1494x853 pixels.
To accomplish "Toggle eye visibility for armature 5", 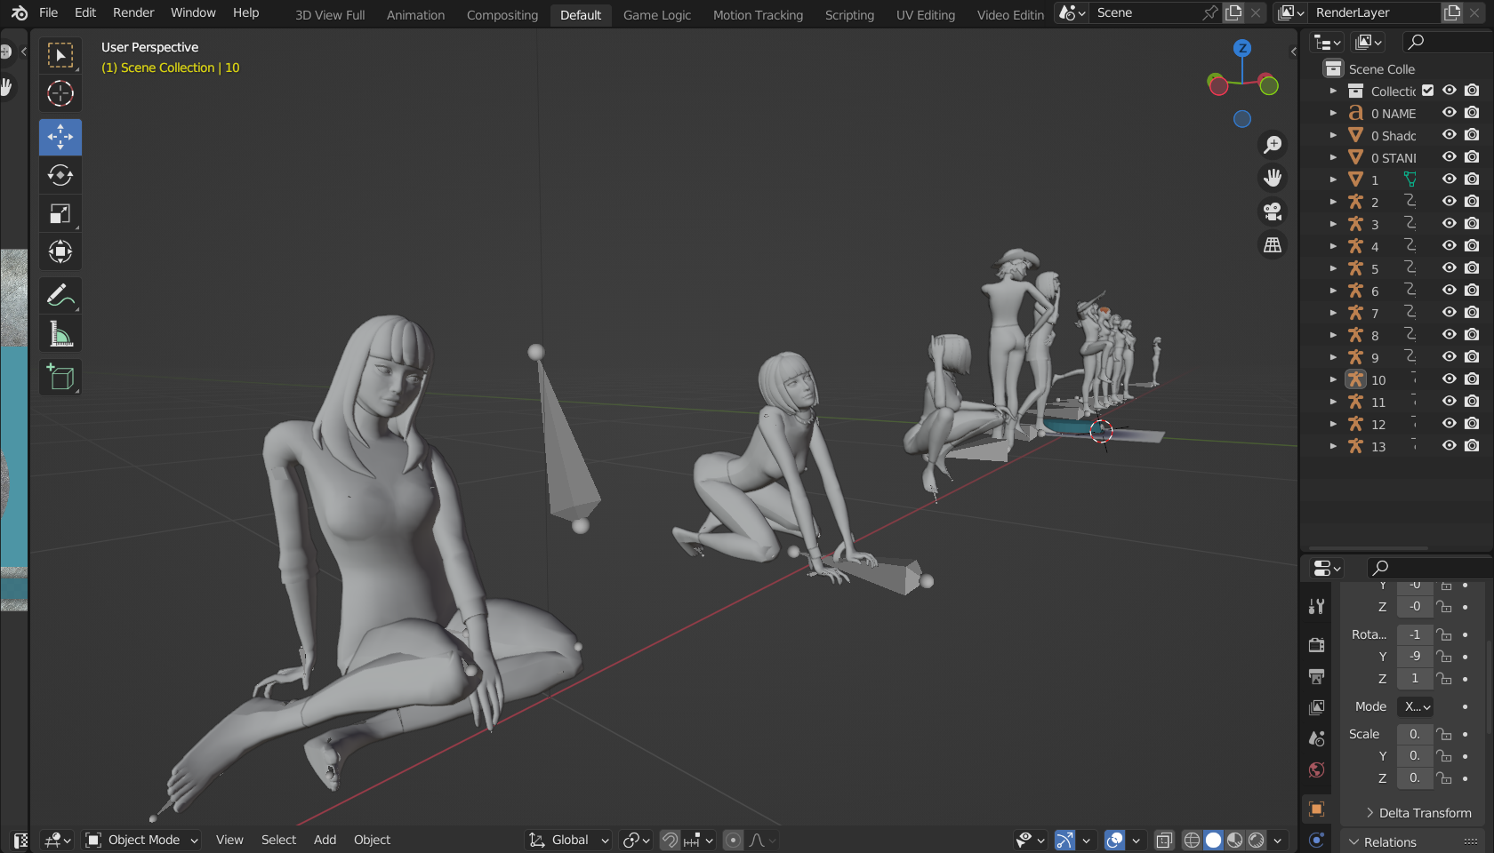I will tap(1450, 268).
